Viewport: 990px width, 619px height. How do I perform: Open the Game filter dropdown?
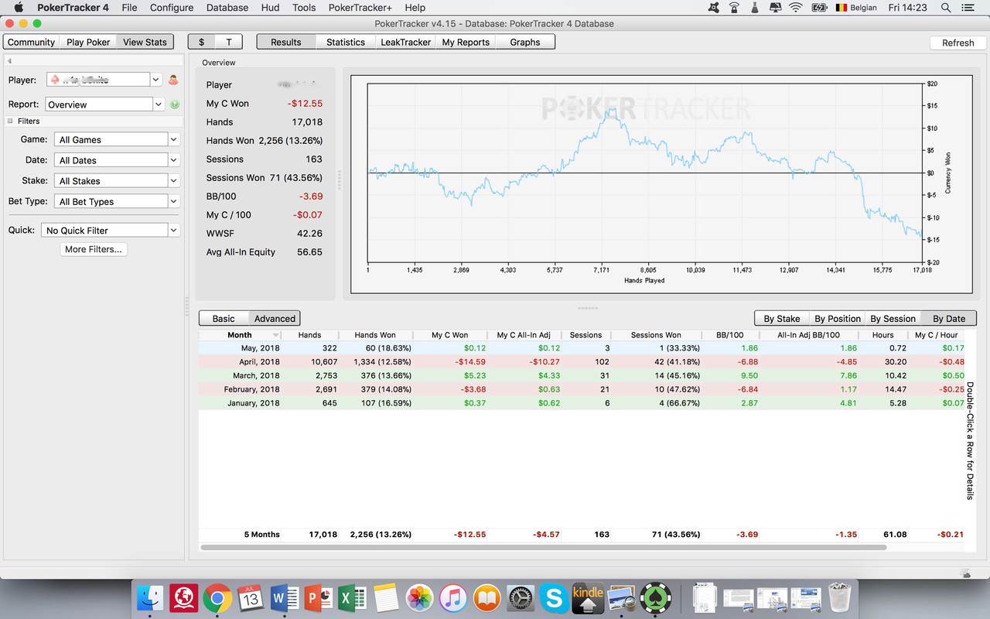[174, 139]
